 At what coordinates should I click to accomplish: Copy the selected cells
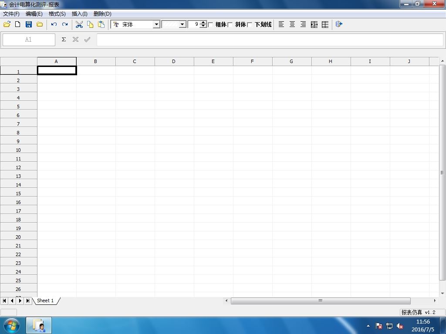90,24
